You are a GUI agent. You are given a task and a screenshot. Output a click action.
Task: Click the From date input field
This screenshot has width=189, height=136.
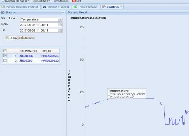click(38, 25)
